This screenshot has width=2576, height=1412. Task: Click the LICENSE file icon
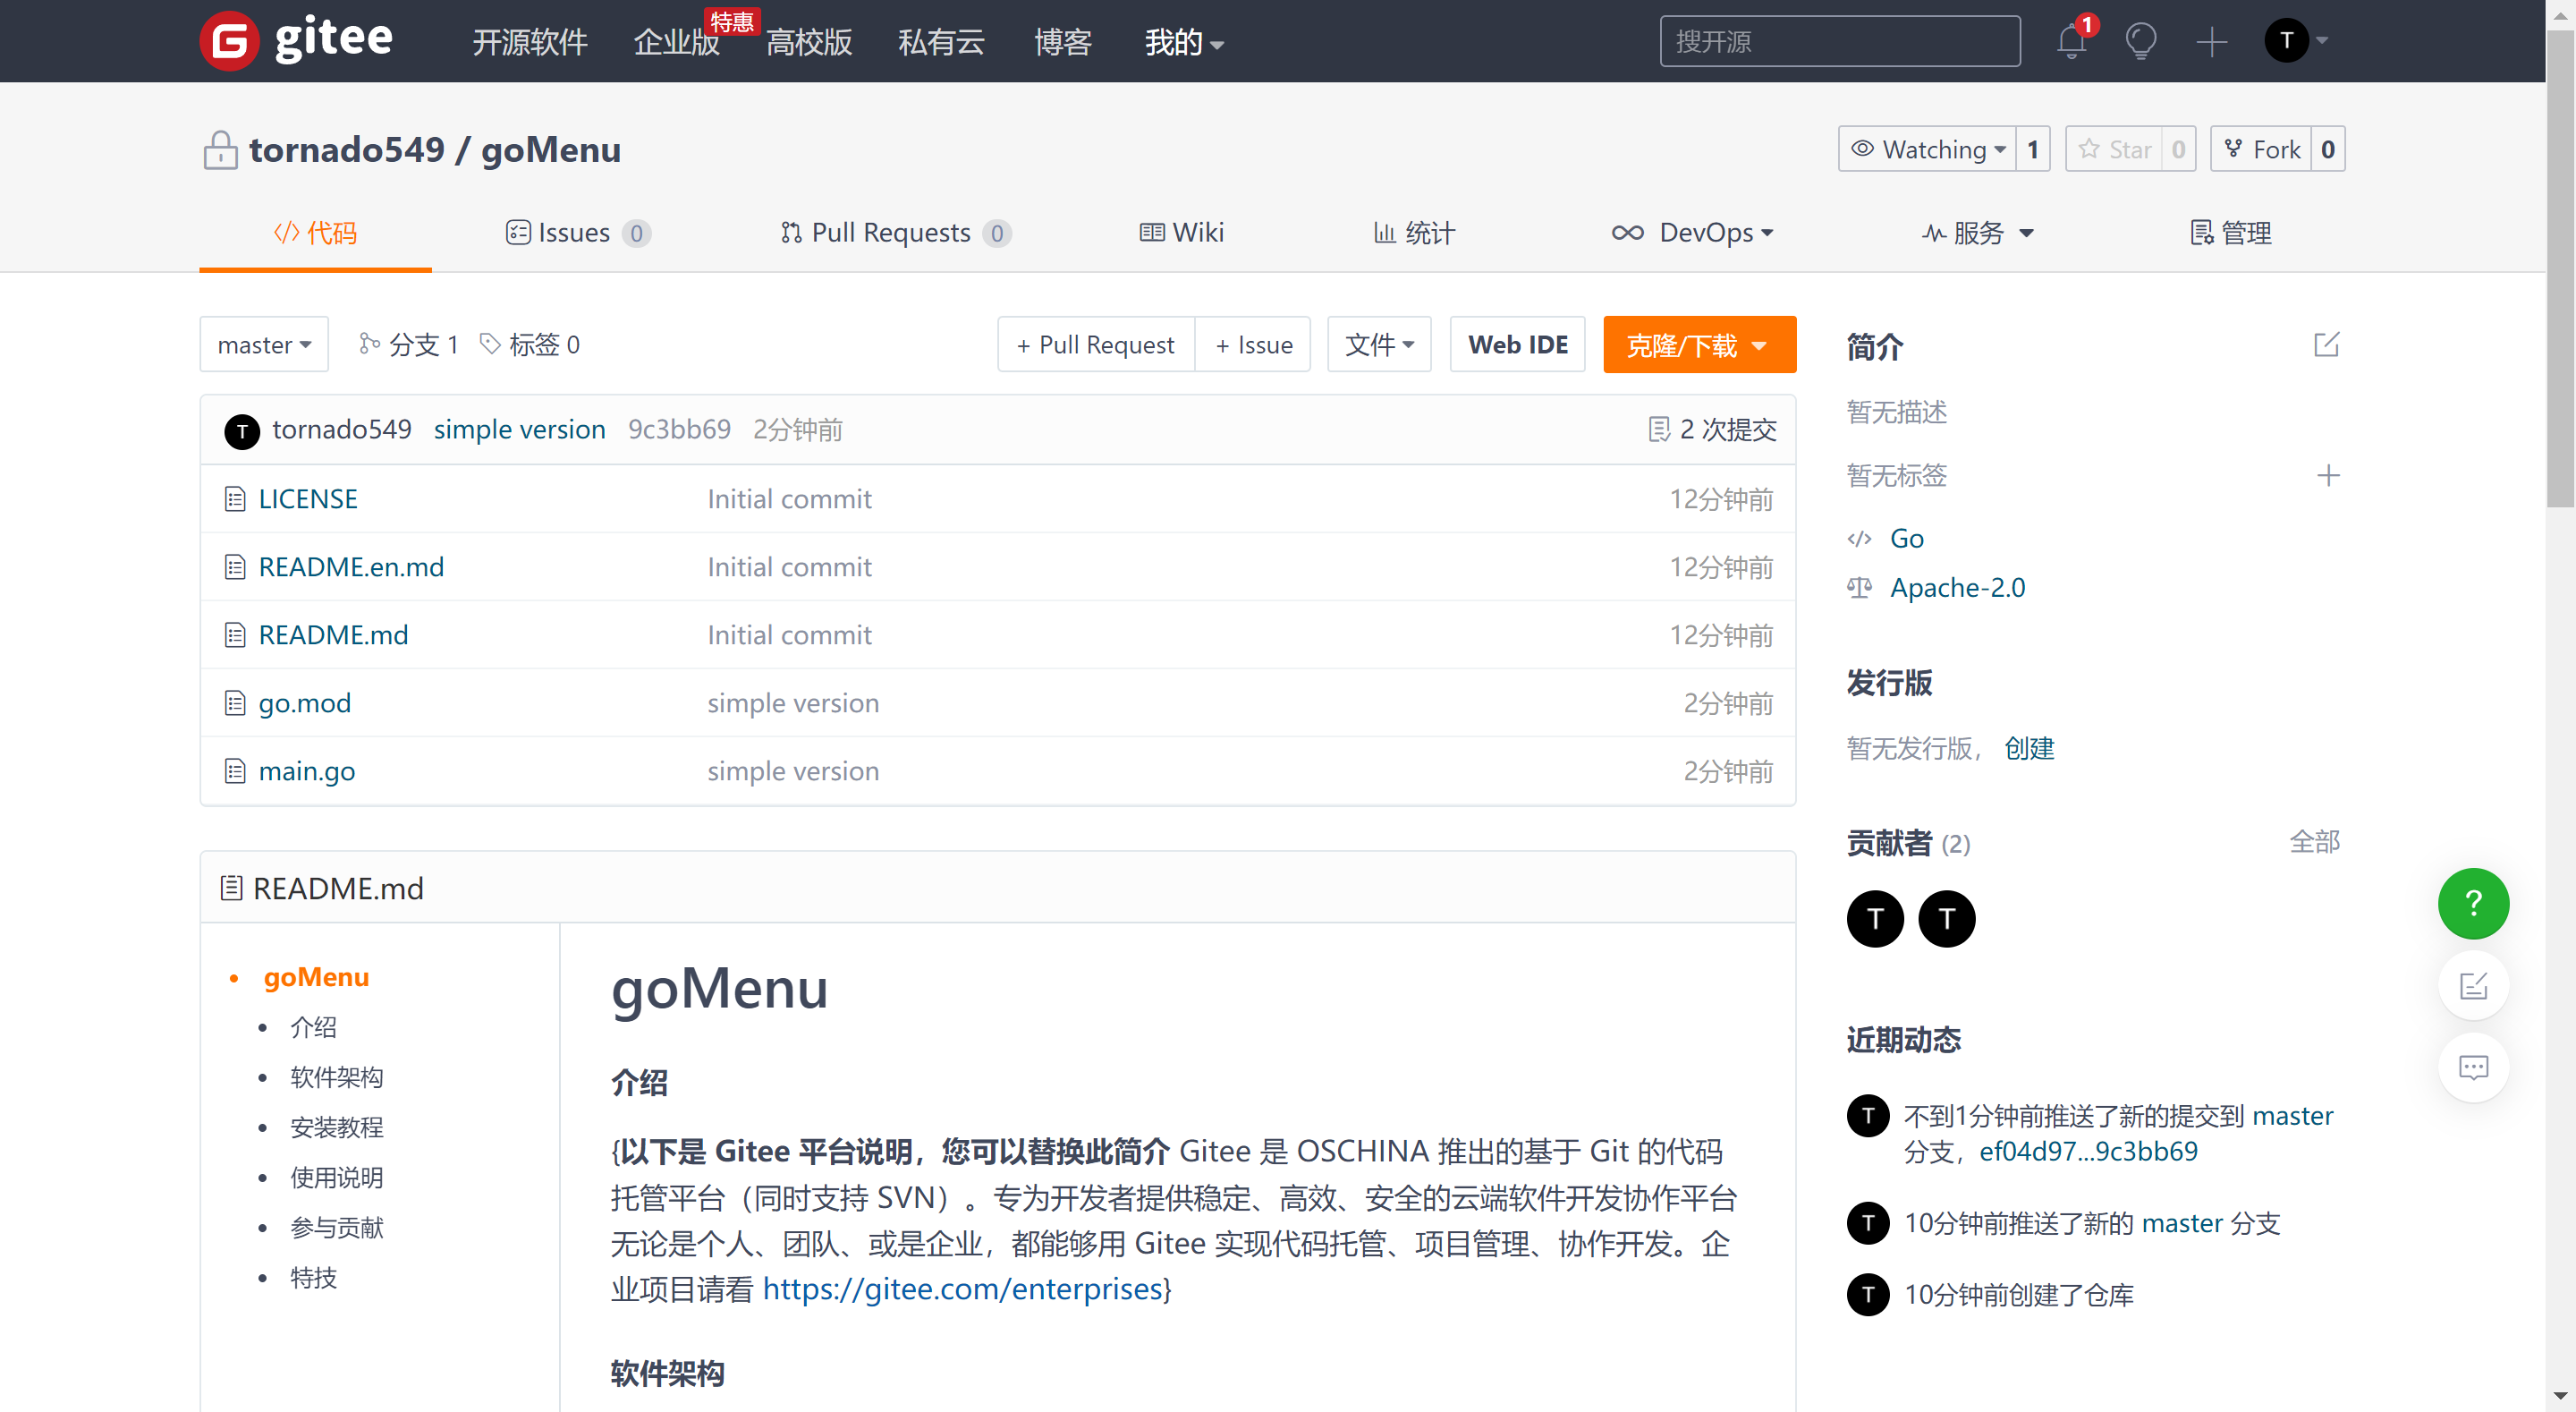coord(235,499)
